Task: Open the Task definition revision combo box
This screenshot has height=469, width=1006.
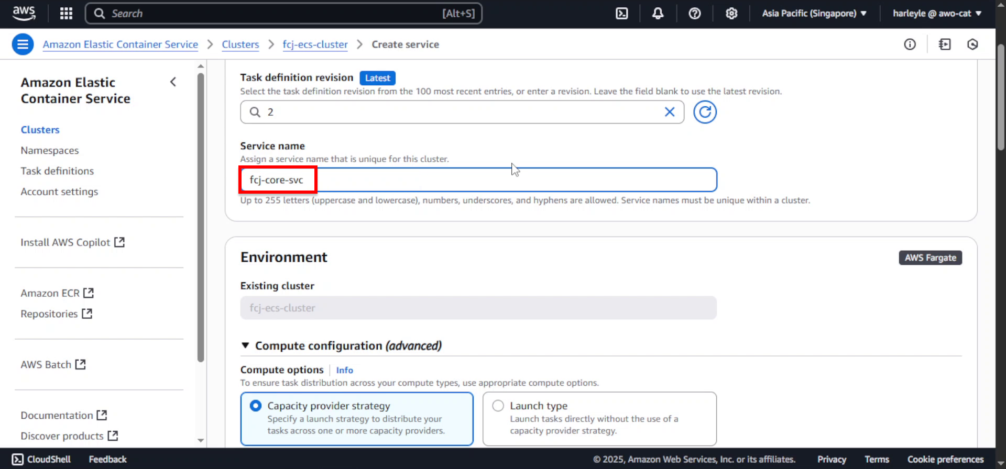Action: coord(462,112)
